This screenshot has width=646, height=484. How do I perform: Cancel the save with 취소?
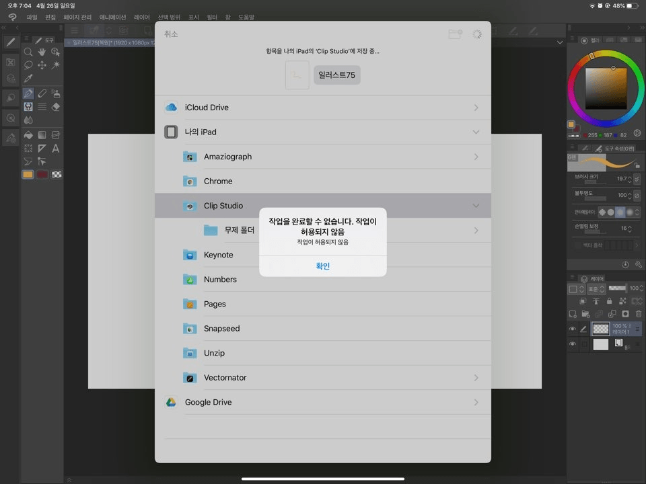tap(171, 34)
